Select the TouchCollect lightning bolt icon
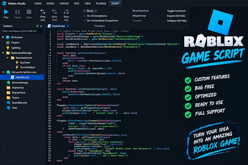Viewport: 248px width, 165px height. pos(17,67)
